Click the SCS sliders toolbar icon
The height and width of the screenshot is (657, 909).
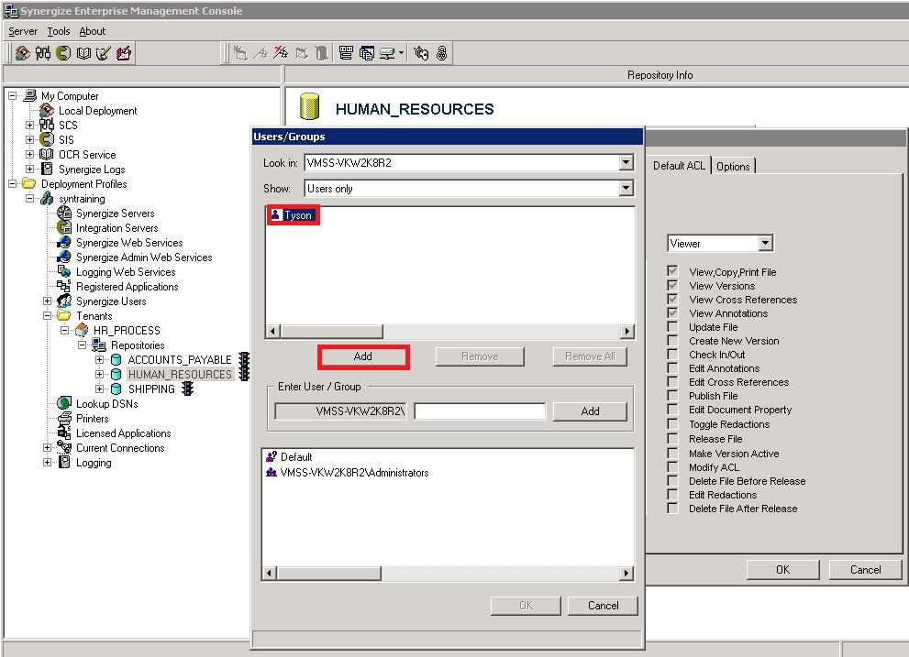43,53
